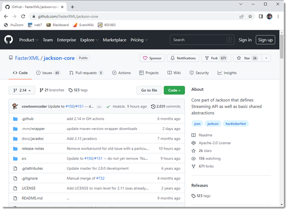288x211 pixels.
Task: Bookmark this page with star icon
Action: point(250,16)
